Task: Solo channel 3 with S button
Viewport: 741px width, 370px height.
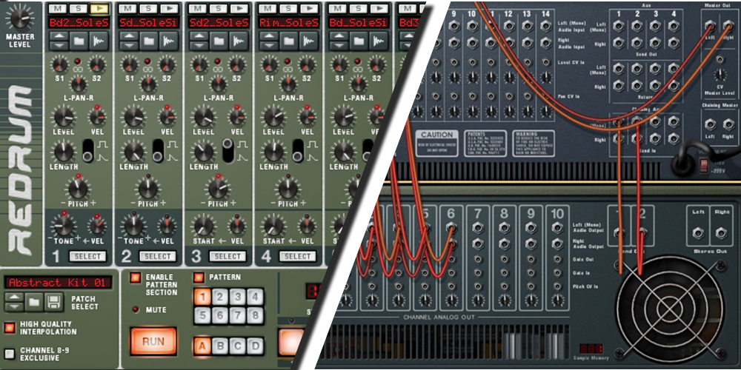Action: [217, 8]
